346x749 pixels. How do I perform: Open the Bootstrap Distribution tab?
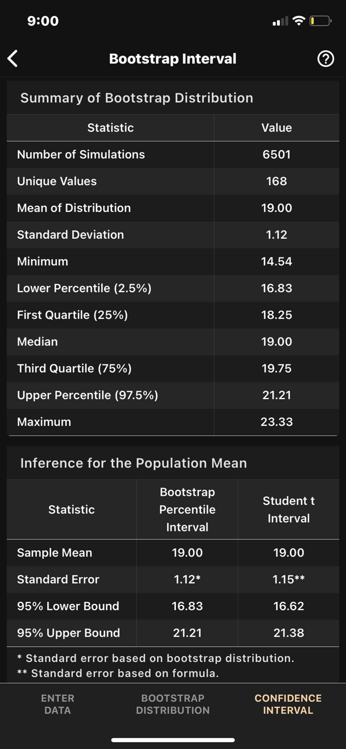pyautogui.click(x=173, y=704)
